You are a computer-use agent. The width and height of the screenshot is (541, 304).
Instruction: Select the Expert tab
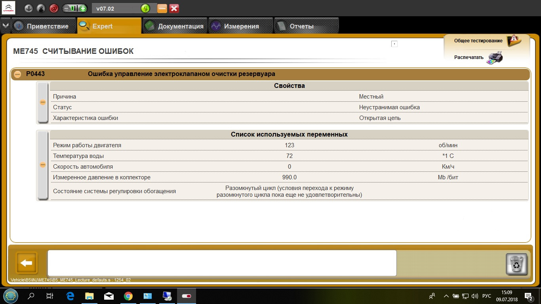pos(109,26)
